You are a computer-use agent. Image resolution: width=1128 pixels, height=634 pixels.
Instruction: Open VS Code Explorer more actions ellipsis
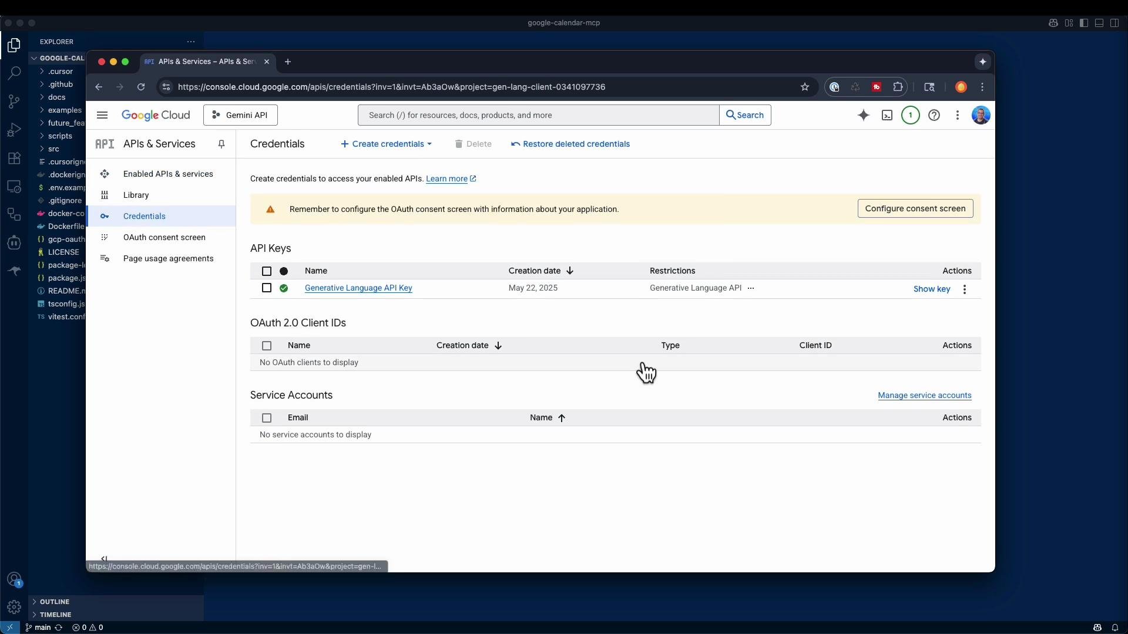point(191,42)
